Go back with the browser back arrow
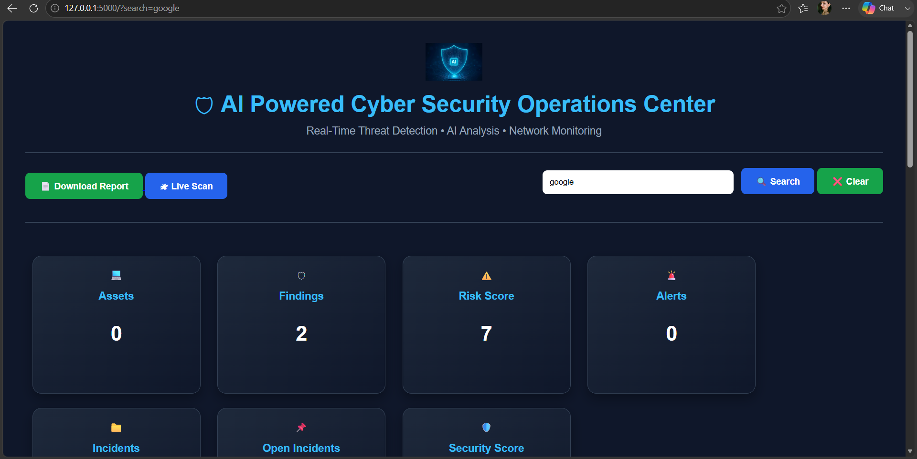 click(12, 8)
